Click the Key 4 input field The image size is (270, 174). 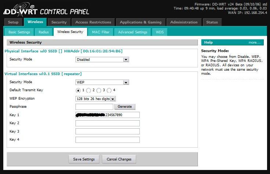[x=107, y=140]
